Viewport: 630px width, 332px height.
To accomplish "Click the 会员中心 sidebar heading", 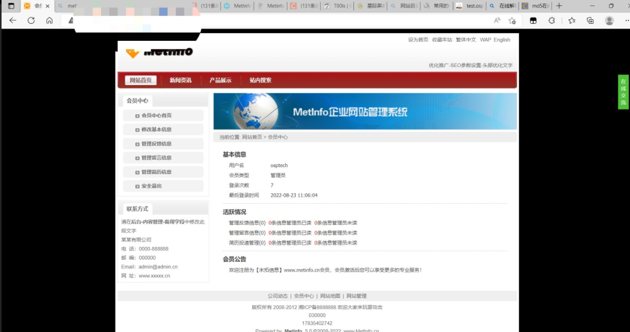I will (138, 101).
